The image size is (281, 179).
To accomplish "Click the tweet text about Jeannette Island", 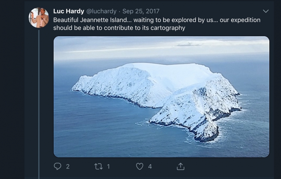I will click(140, 20).
